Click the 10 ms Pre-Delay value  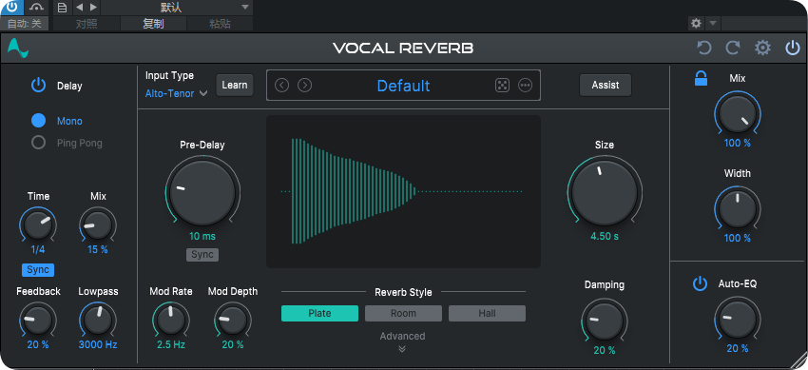point(202,237)
